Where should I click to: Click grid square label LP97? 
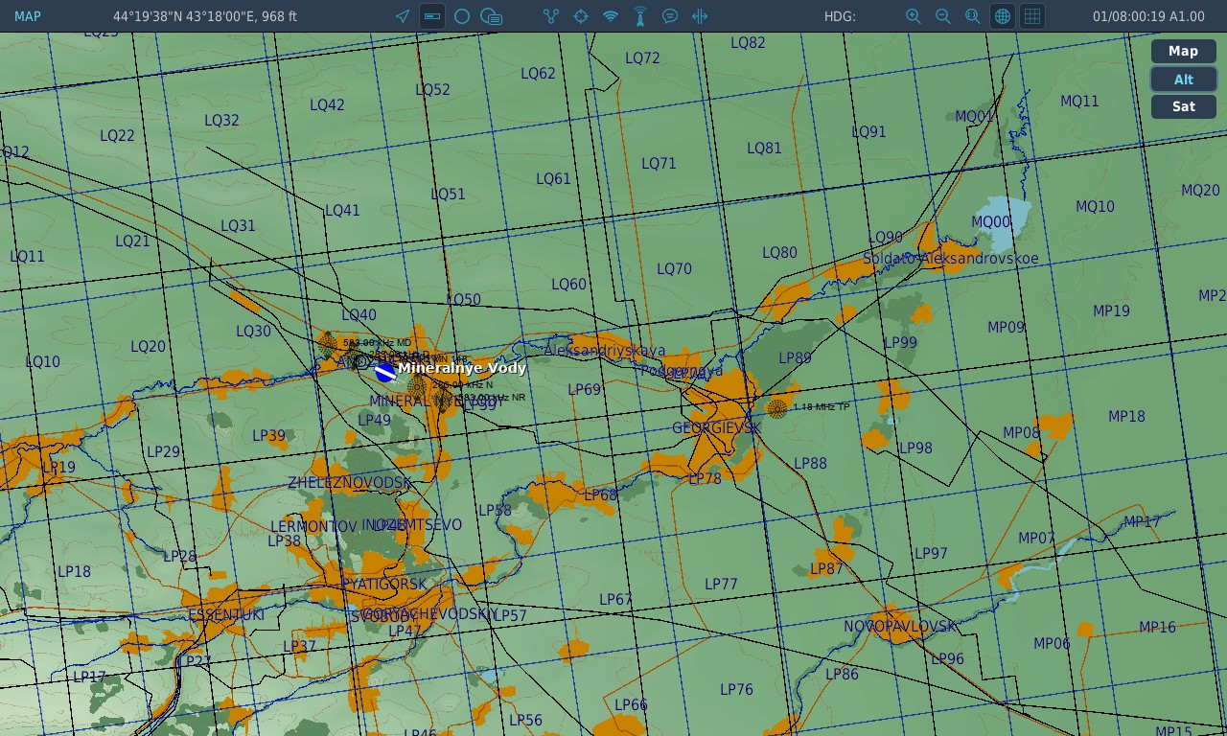coord(931,554)
